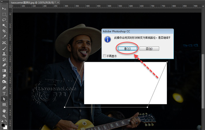
Task: Select the Hand tool
Action: click(x=4, y=111)
